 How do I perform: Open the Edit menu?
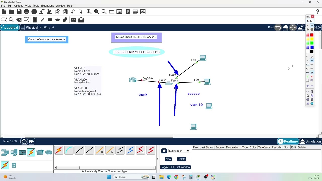click(10, 6)
